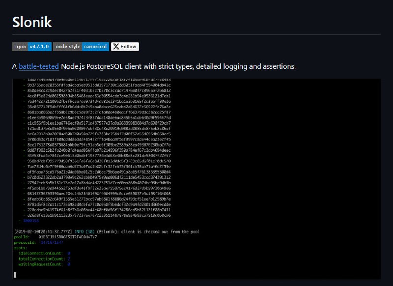Open the npm v47.1.0 version badge
Viewport: 393px width, 286px height.
[x=32, y=47]
